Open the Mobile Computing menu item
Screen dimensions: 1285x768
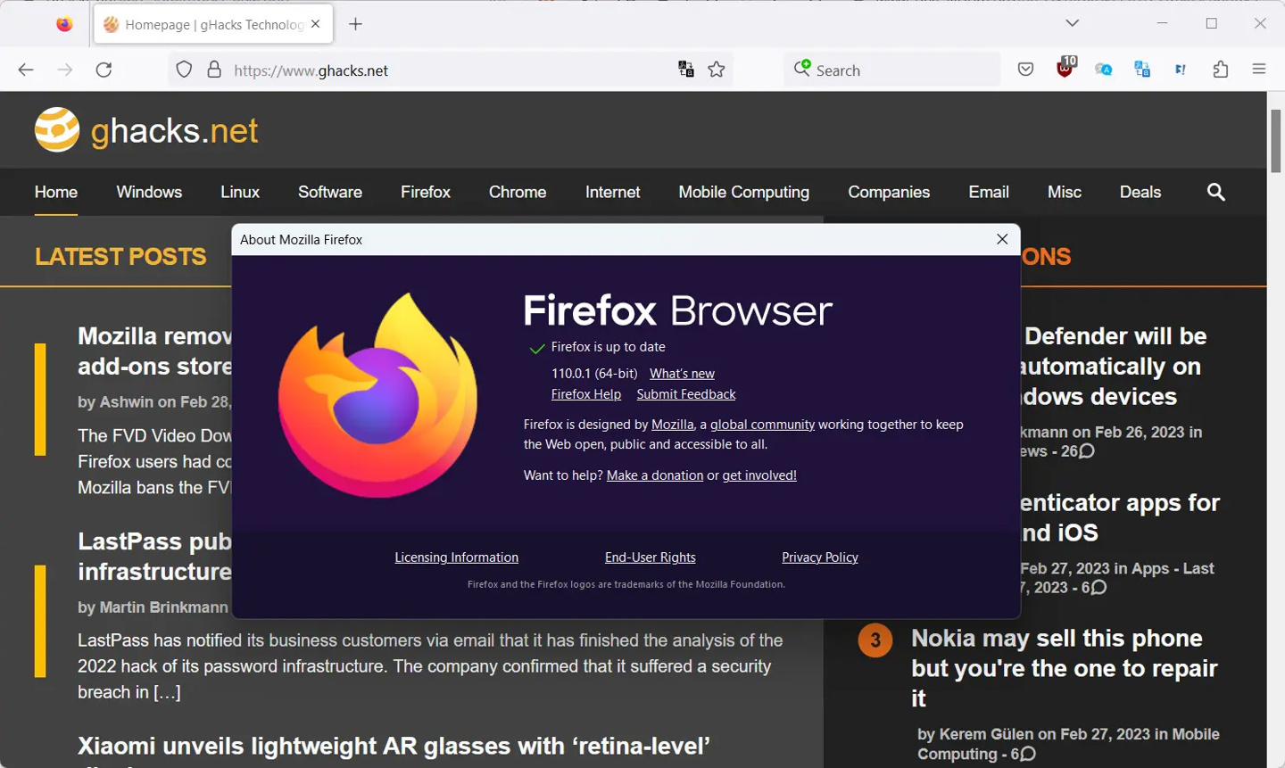743,192
